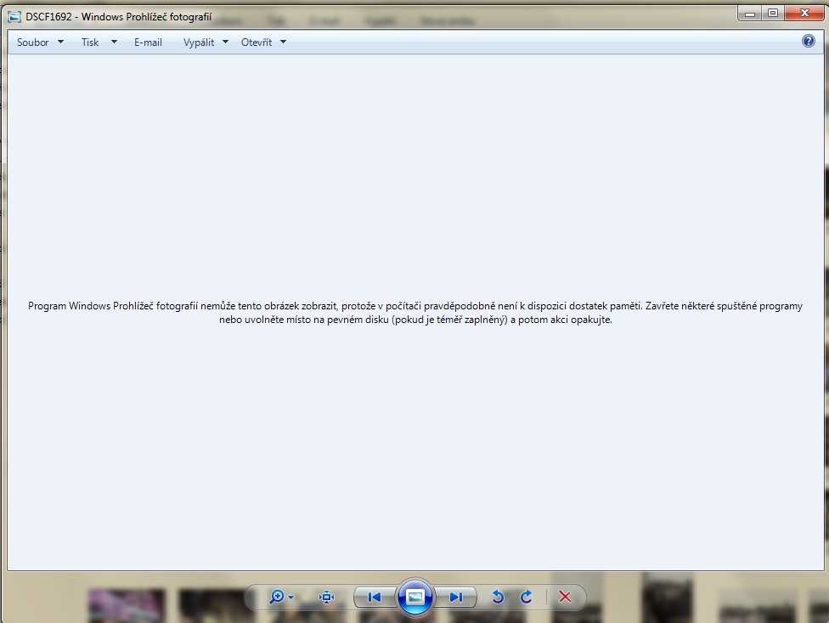
Task: Minimize the Photo Viewer window
Action: tap(749, 14)
